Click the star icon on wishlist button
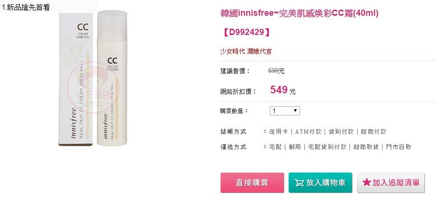This screenshot has width=436, height=206. (367, 183)
